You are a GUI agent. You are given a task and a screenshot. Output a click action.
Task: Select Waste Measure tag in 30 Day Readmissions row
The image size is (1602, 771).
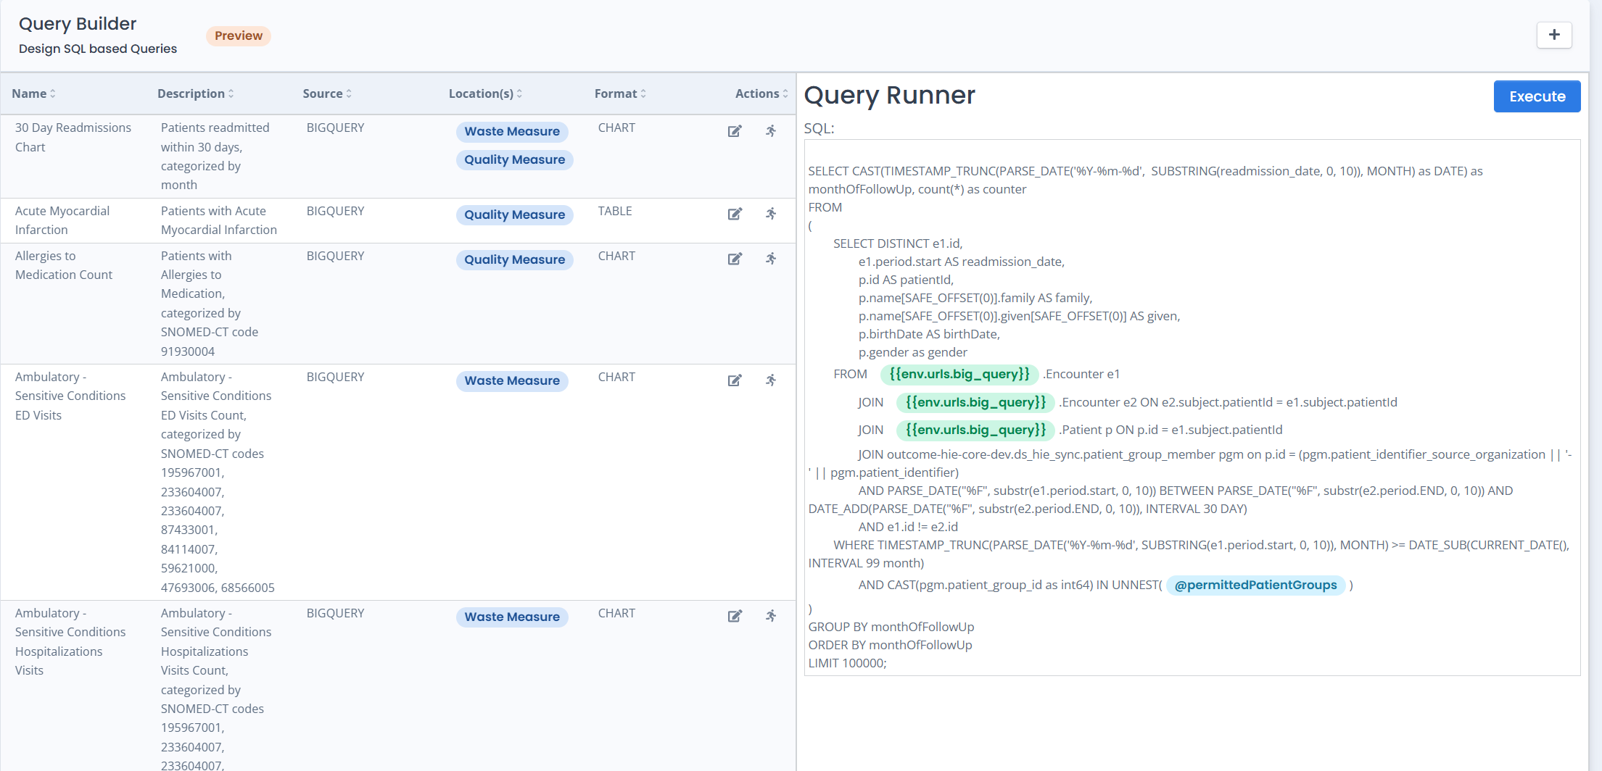tap(512, 131)
